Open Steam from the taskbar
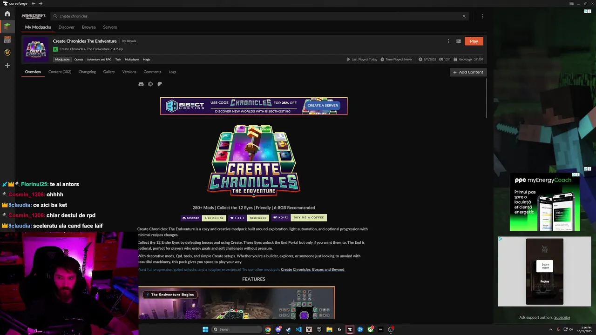596x335 pixels. [x=288, y=329]
